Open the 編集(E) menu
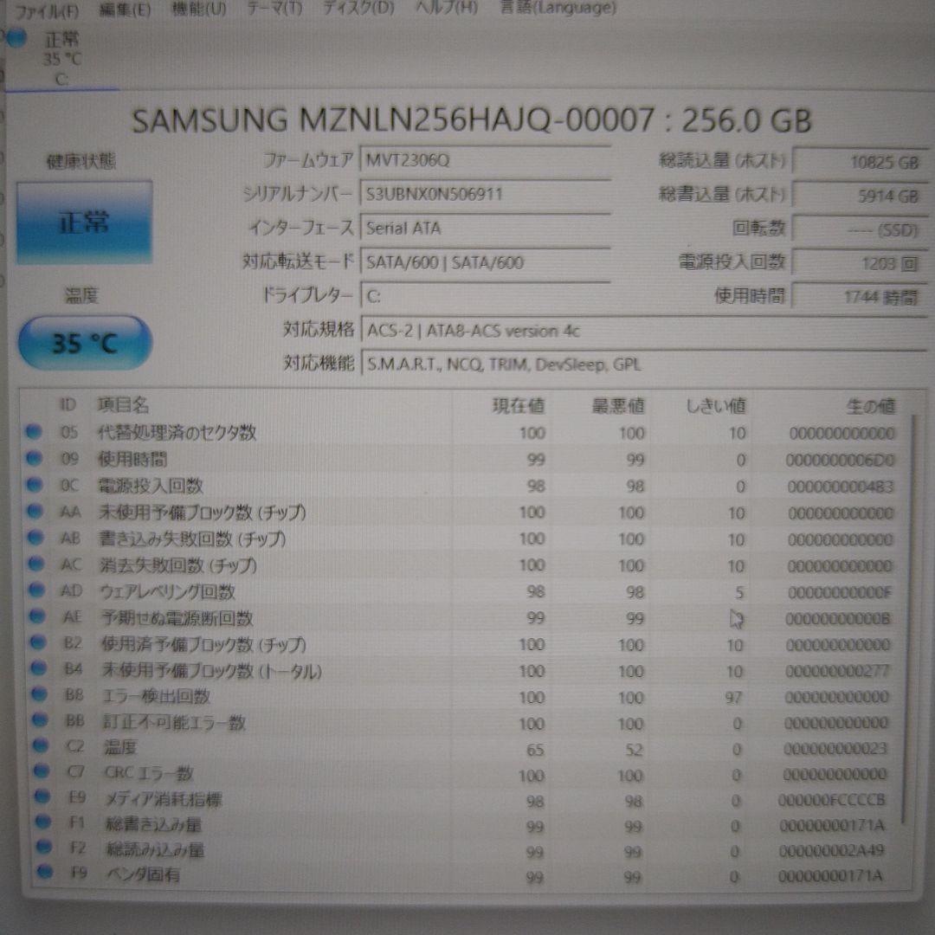The width and height of the screenshot is (935, 935). tap(124, 10)
